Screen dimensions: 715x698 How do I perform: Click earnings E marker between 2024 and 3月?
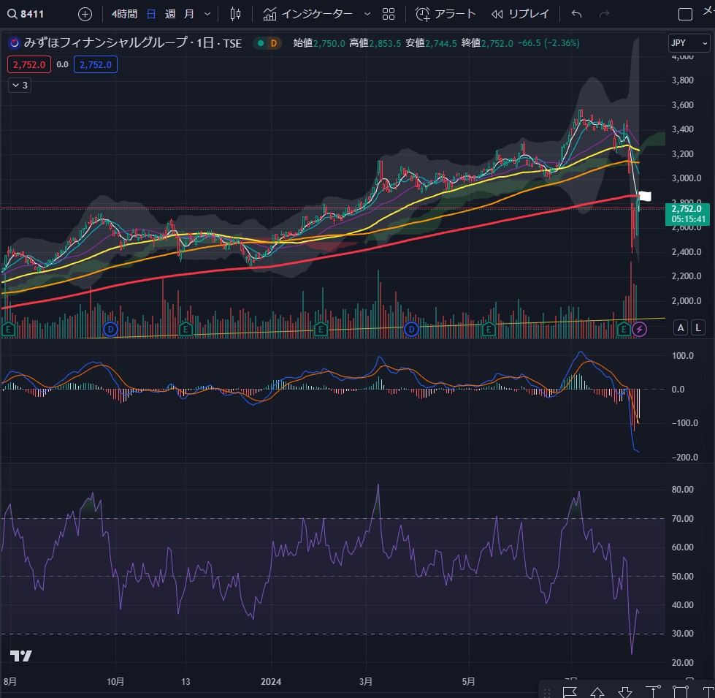coord(321,329)
